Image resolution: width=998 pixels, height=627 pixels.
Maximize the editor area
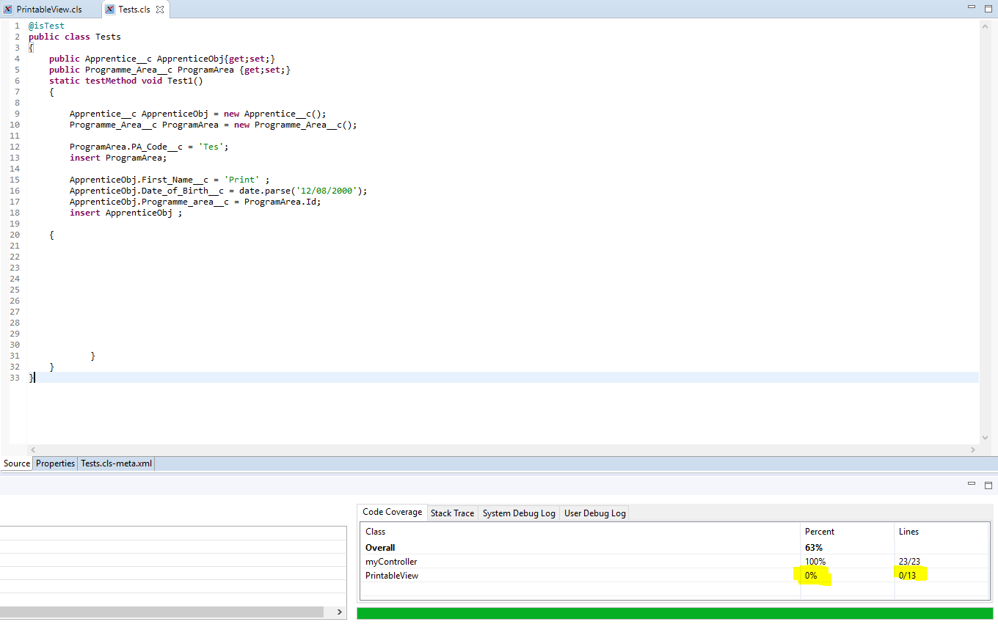(x=988, y=8)
